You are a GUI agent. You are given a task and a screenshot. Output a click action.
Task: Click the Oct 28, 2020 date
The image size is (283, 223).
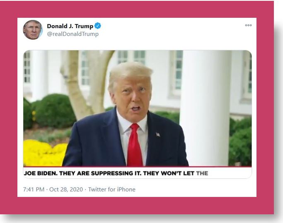66,189
